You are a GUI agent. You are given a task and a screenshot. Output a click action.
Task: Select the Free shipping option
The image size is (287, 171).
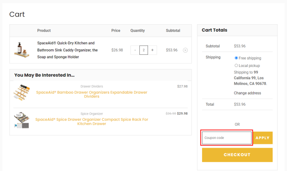pos(236,58)
